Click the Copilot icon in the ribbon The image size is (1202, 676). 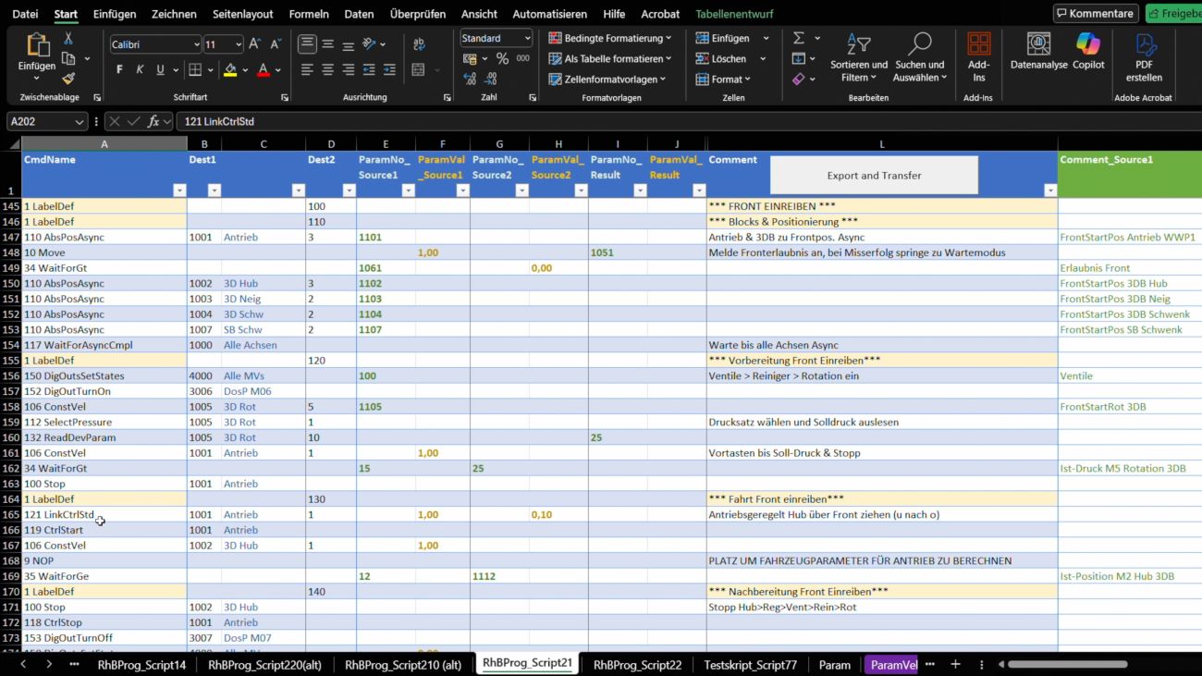[1088, 48]
